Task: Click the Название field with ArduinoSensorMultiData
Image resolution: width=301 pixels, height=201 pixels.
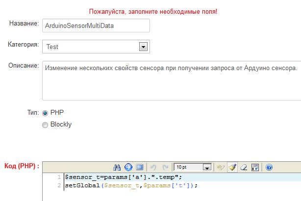Action: coord(96,25)
